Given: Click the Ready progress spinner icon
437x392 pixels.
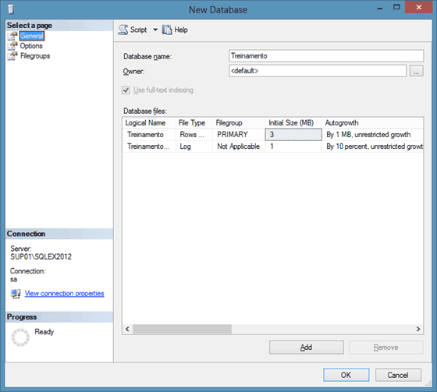Looking at the screenshot, I should coord(20,337).
